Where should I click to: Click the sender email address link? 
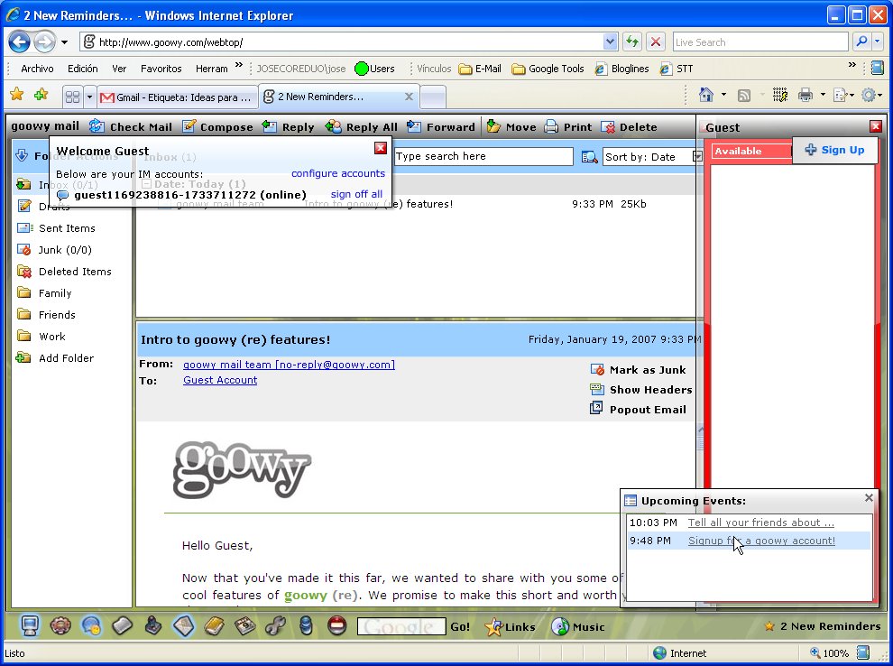pyautogui.click(x=289, y=365)
